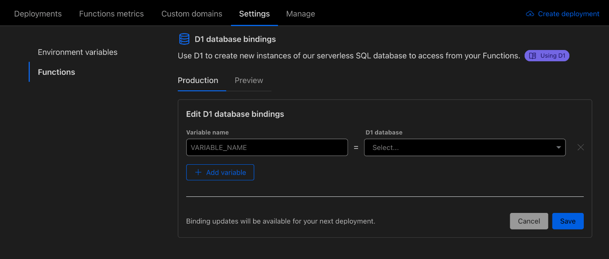The height and width of the screenshot is (259, 609).
Task: Open the D1 database Select dropdown
Action: point(465,147)
